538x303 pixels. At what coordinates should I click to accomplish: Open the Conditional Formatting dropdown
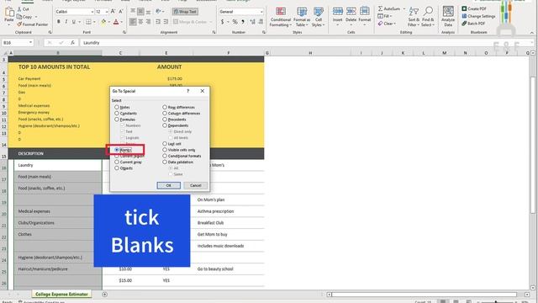tap(280, 17)
